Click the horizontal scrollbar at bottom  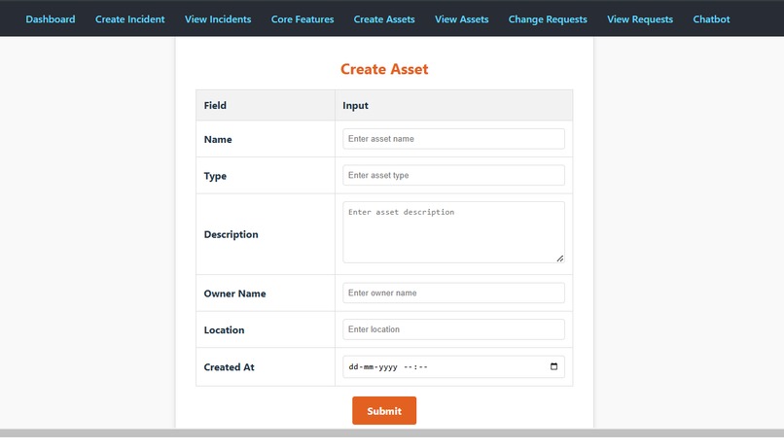pos(392,433)
